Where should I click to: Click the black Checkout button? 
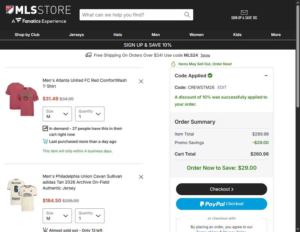point(222,189)
